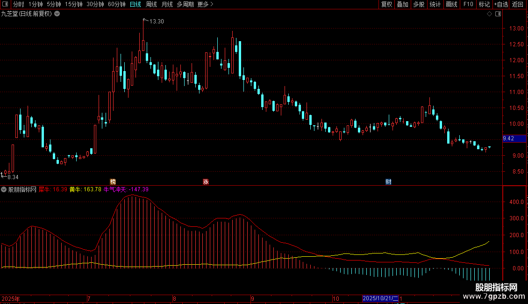Expand the 更多 periods menu
The height and width of the screenshot is (304, 528).
tap(205, 4)
